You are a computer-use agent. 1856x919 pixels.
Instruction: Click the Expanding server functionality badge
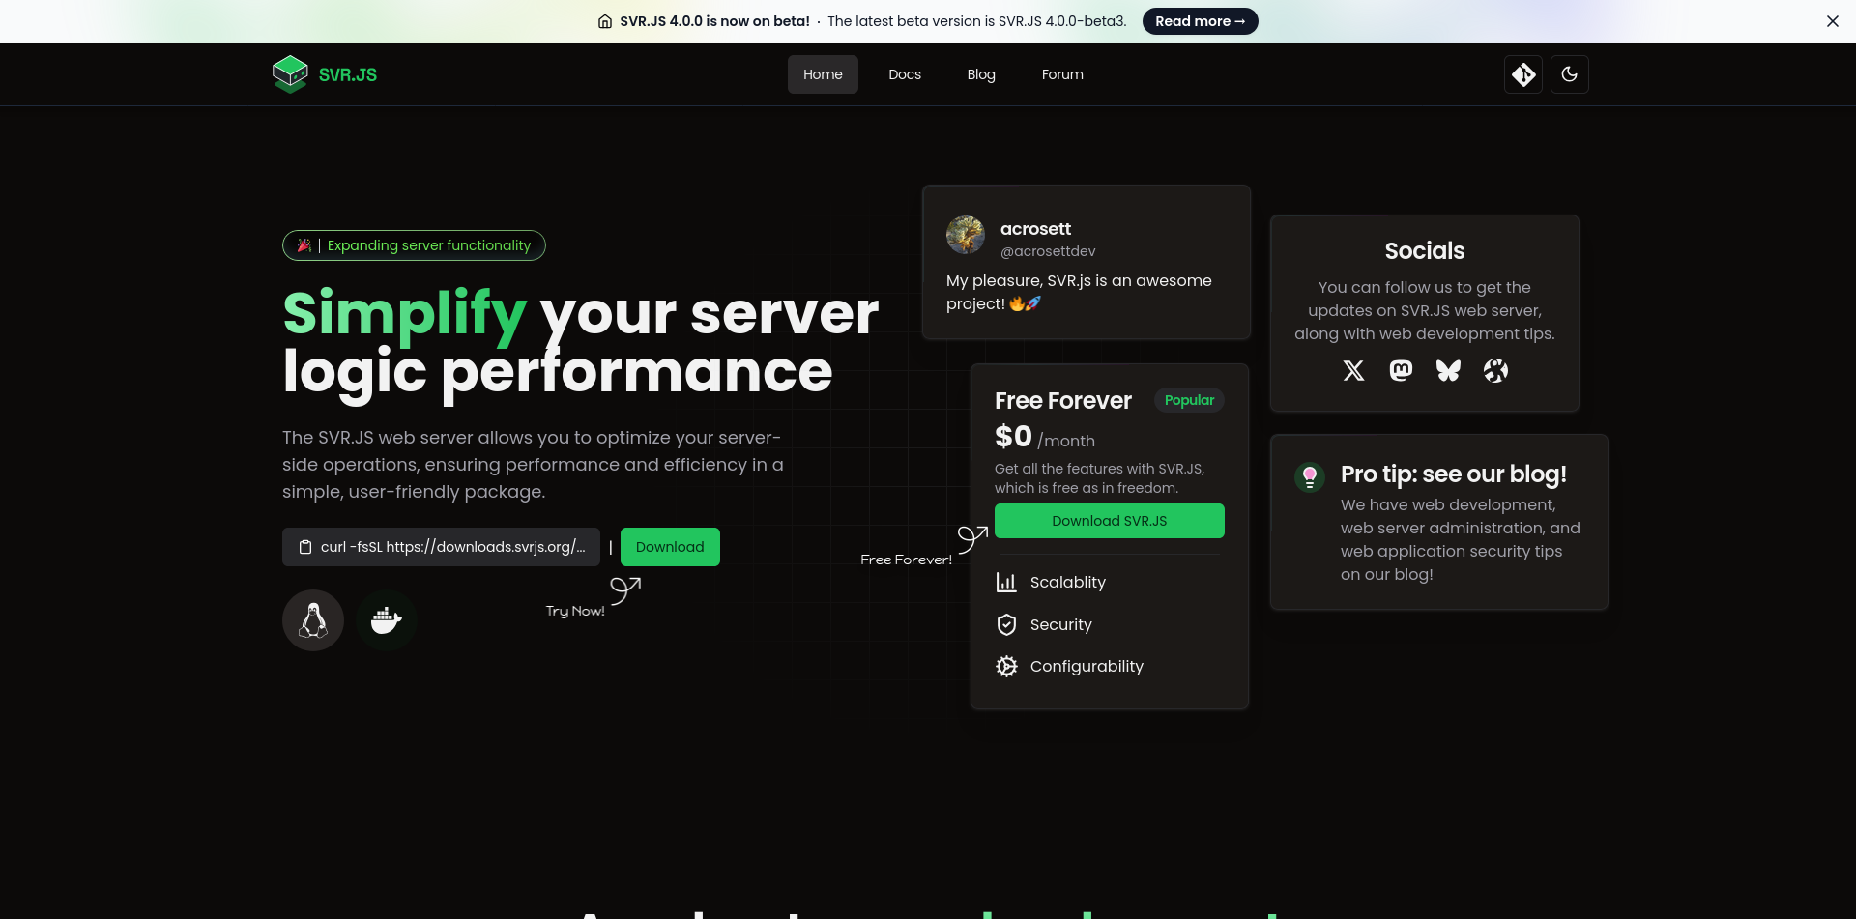(414, 245)
